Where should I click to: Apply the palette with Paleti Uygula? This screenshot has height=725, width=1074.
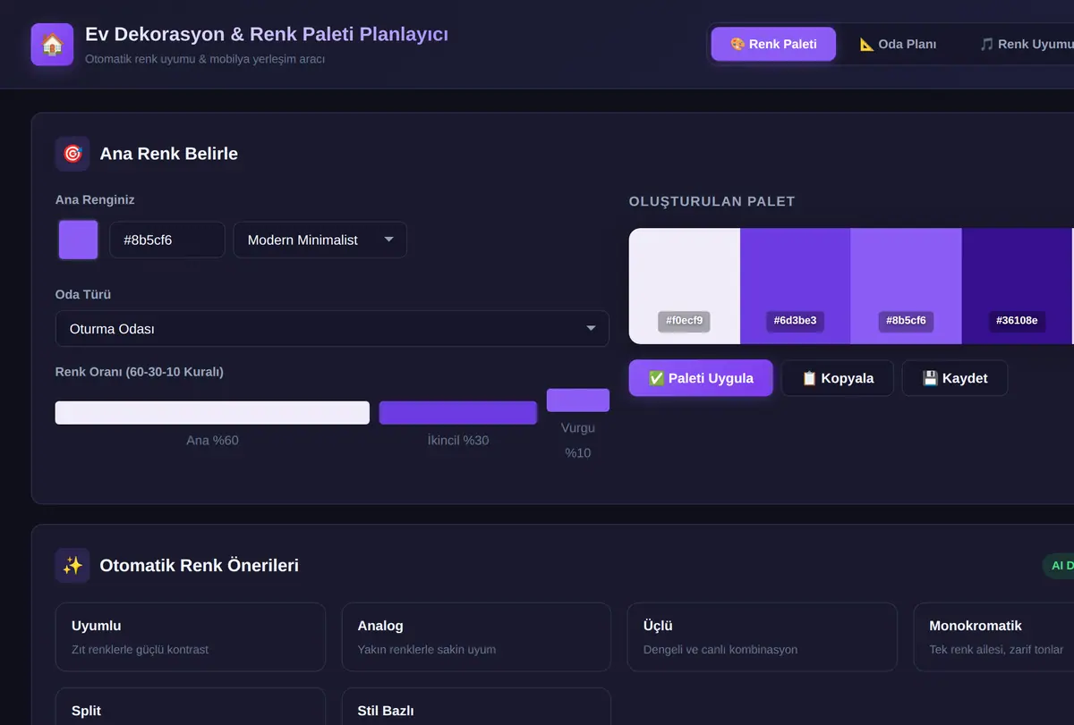[701, 378]
